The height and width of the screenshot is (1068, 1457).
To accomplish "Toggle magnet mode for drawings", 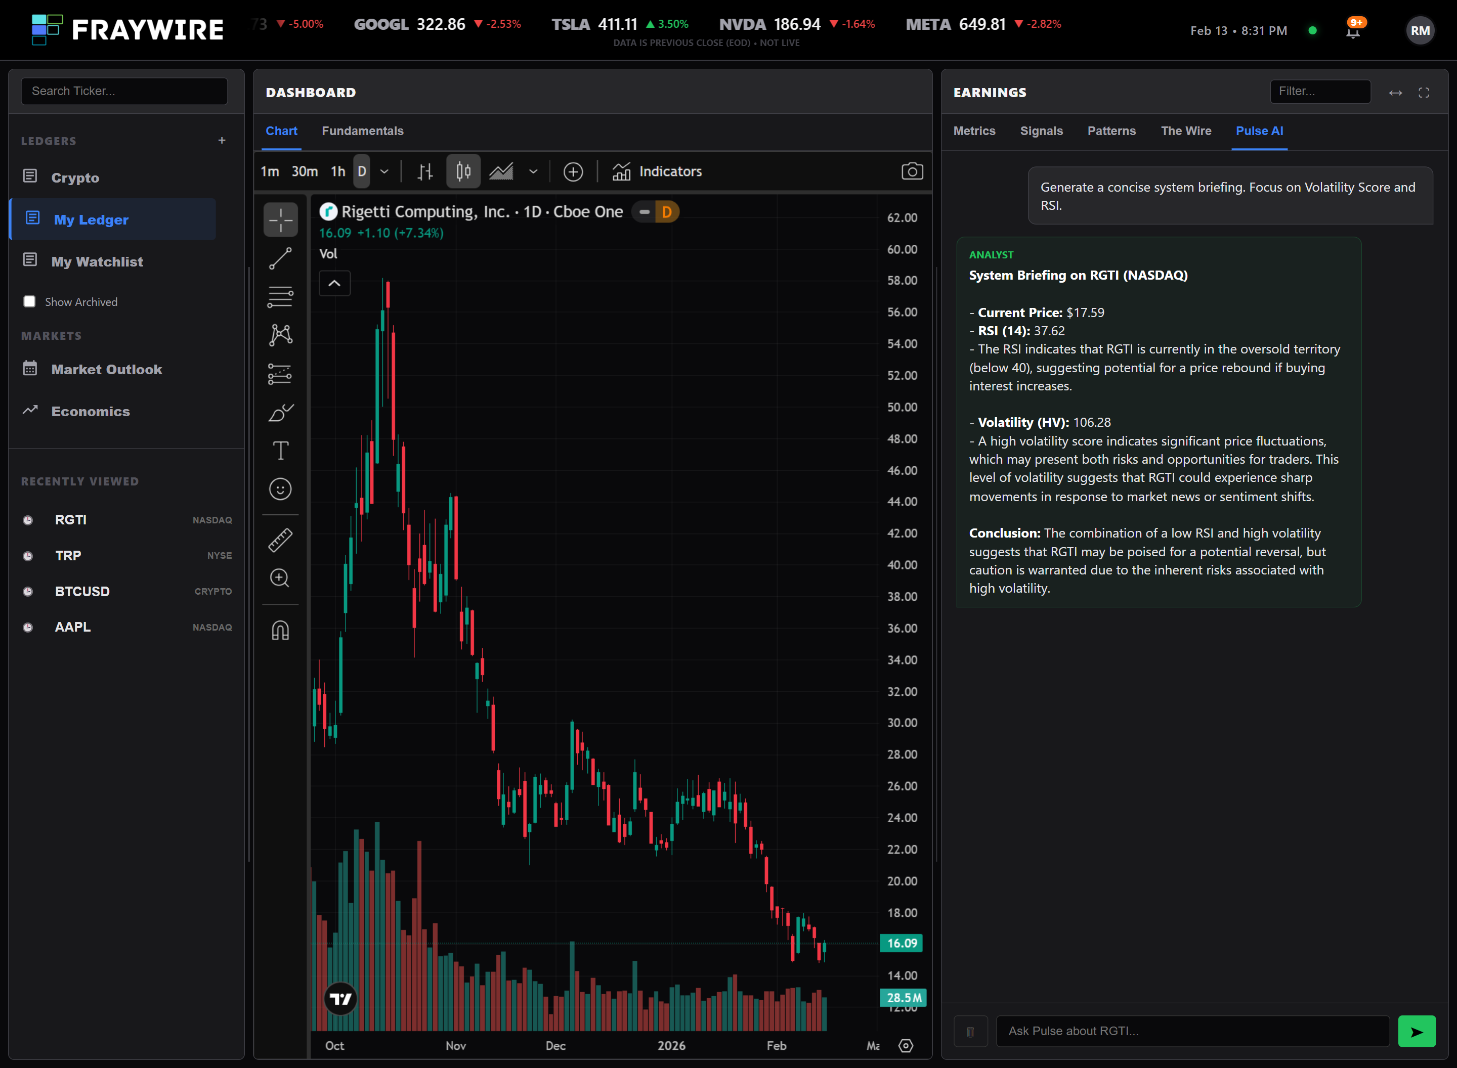I will pyautogui.click(x=280, y=630).
